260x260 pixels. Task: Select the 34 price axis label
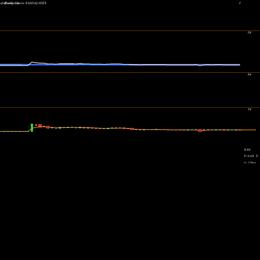click(x=249, y=74)
